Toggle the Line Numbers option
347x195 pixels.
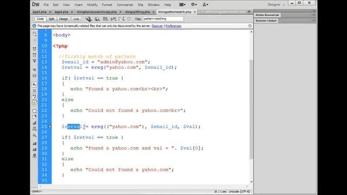coord(35,84)
